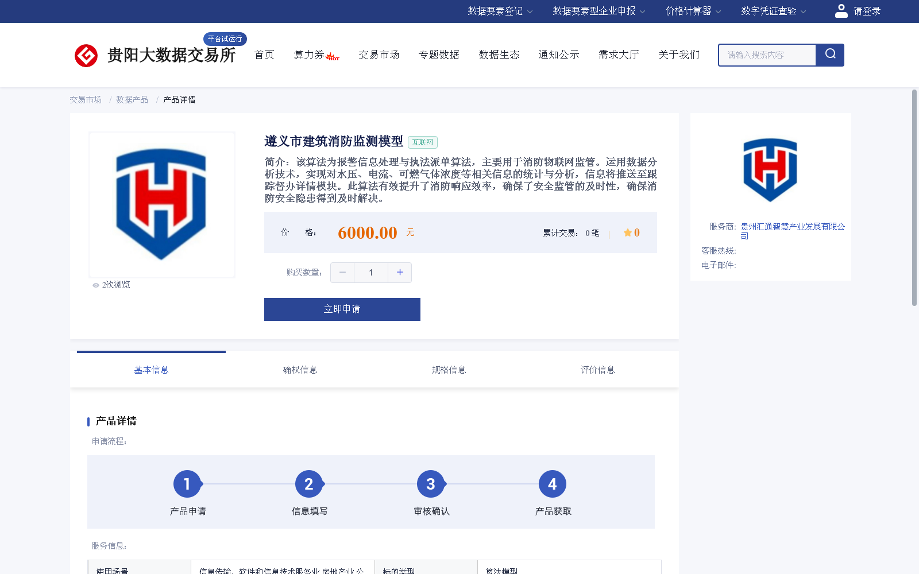Viewport: 919px width, 574px height.
Task: Go to 数据产品 breadcrumb link
Action: 132,100
